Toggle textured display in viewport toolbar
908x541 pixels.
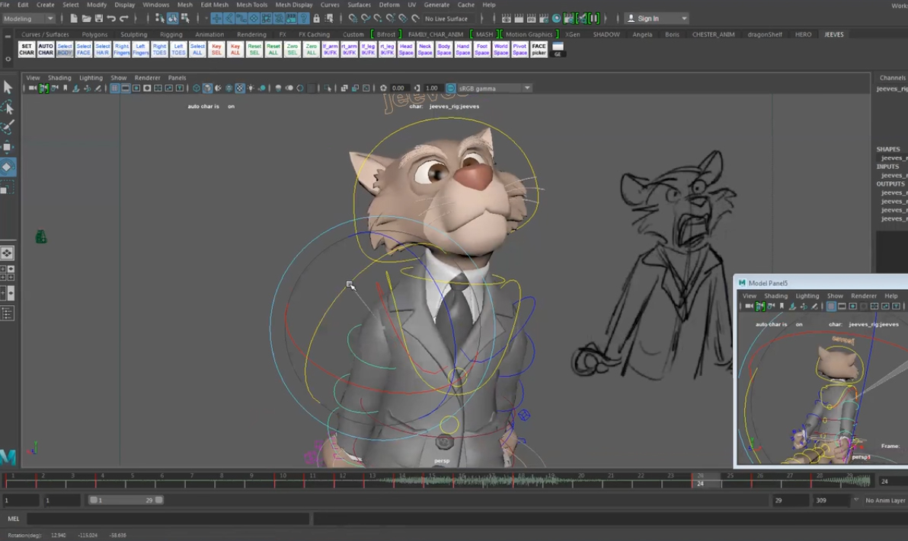(x=240, y=88)
